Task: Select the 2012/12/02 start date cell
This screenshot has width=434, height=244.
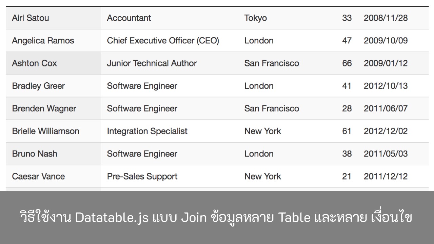Action: (x=393, y=131)
